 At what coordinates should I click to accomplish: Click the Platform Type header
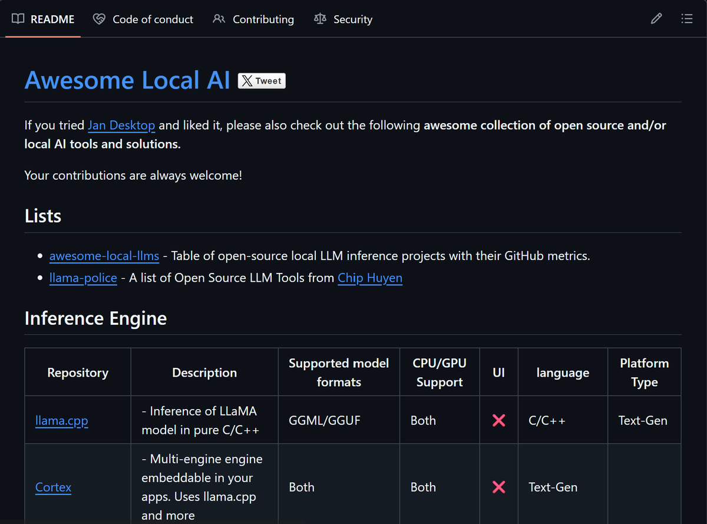(645, 373)
